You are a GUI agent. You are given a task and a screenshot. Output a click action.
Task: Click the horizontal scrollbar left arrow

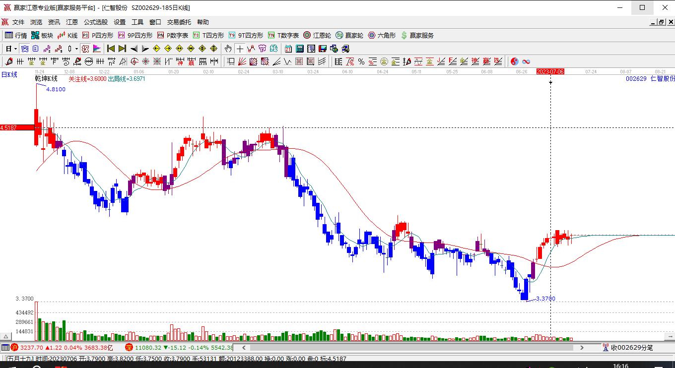(x=244, y=348)
